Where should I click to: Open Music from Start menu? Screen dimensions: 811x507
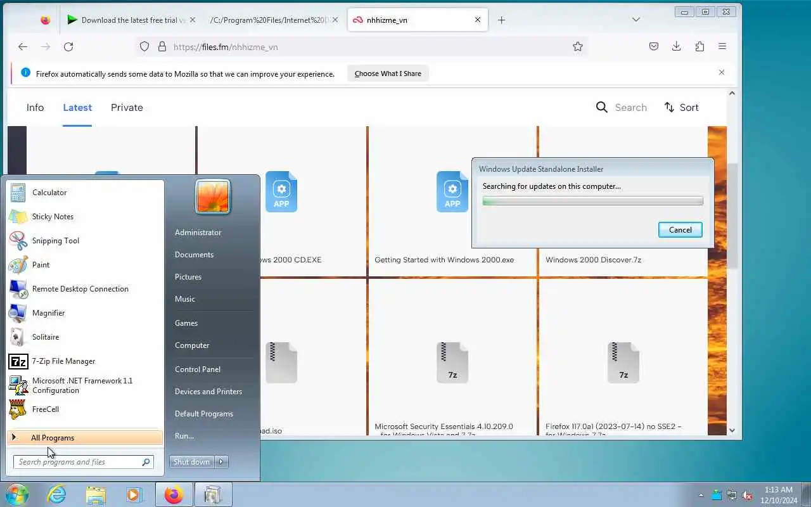[x=185, y=299]
